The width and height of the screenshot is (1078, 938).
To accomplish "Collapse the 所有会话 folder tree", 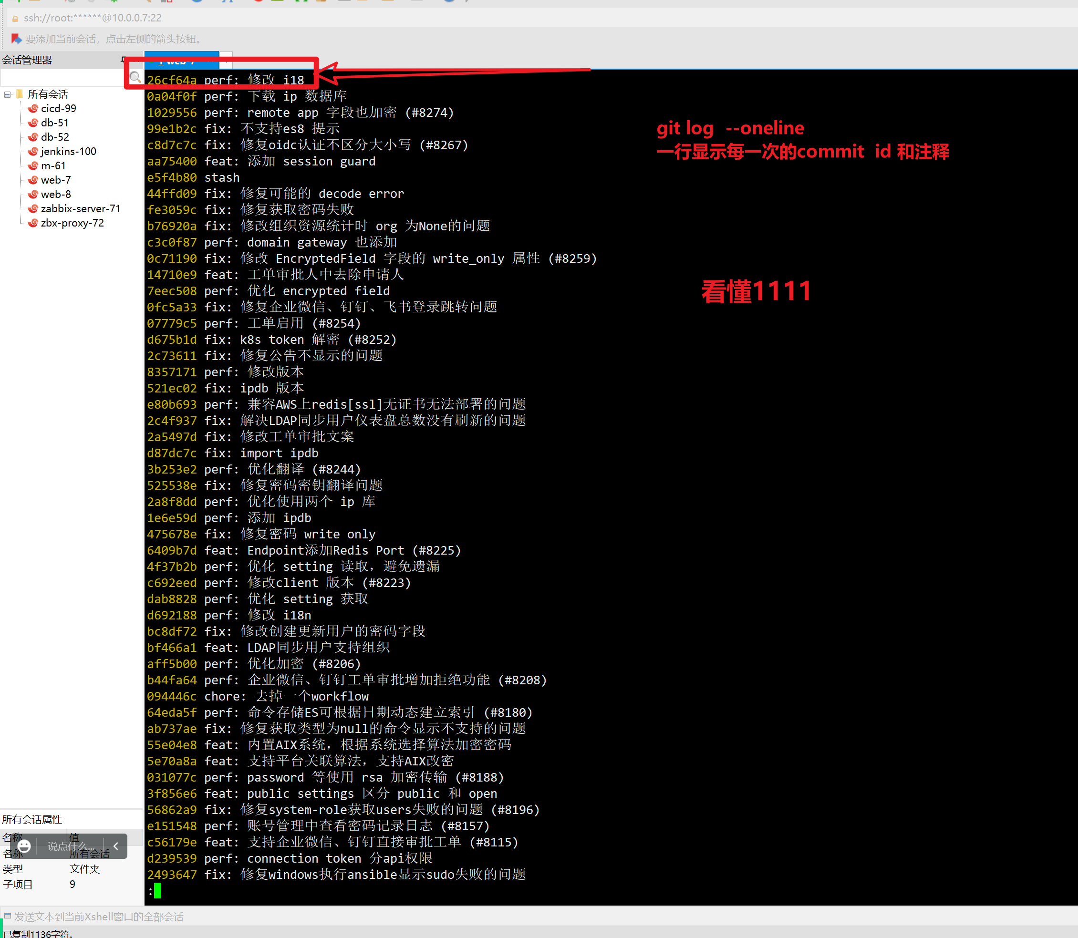I will [x=7, y=95].
